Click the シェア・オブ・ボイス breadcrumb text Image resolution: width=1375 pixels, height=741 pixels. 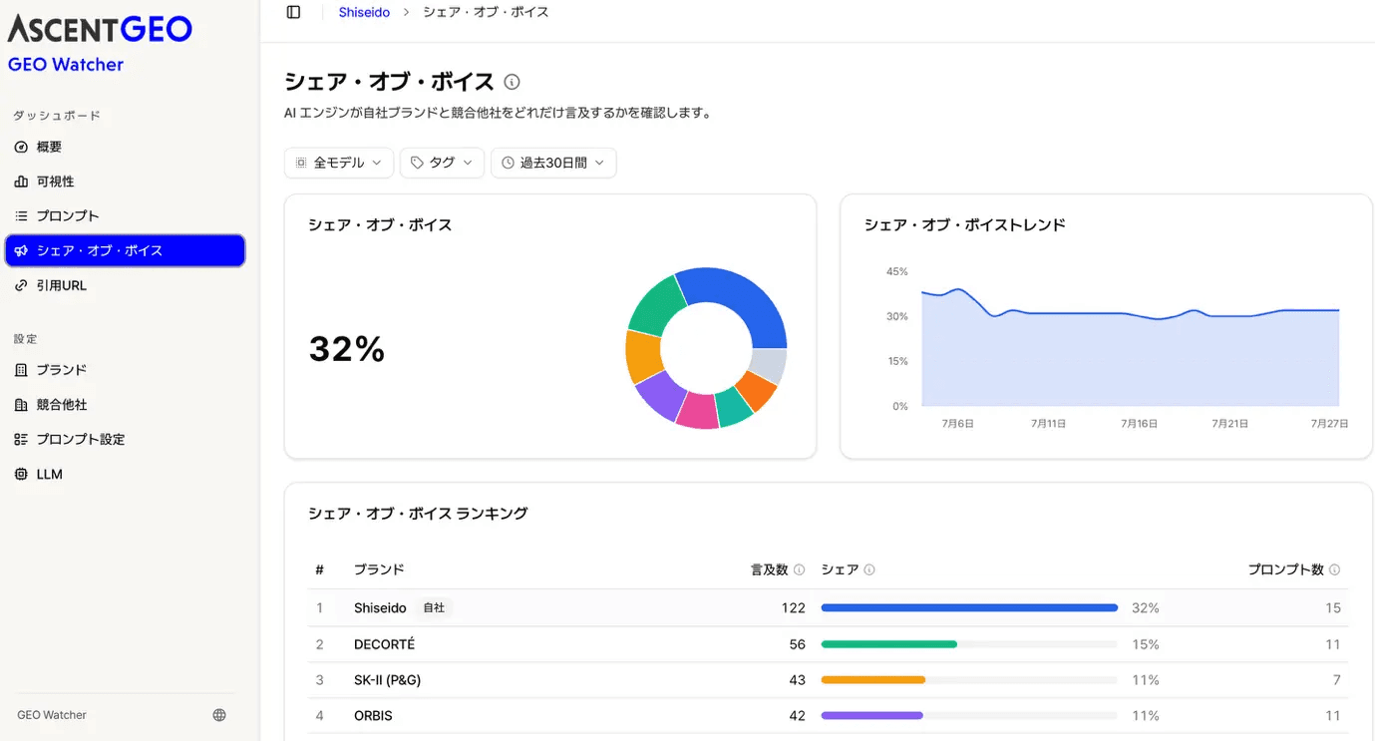(486, 12)
